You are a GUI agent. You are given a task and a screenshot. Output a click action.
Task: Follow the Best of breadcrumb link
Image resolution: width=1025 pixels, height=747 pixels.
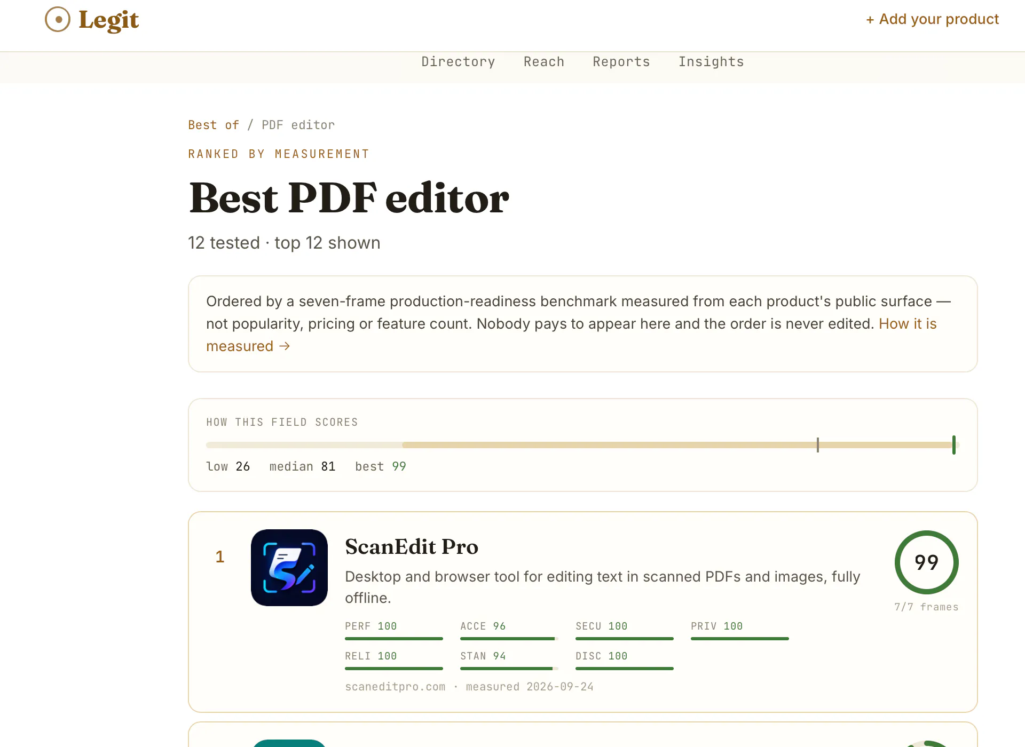[x=214, y=125]
